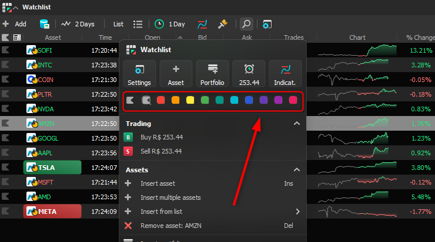Image resolution: width=435 pixels, height=242 pixels.
Task: Click the Watchlist grid icon in the title bar
Action: (x=7, y=8)
